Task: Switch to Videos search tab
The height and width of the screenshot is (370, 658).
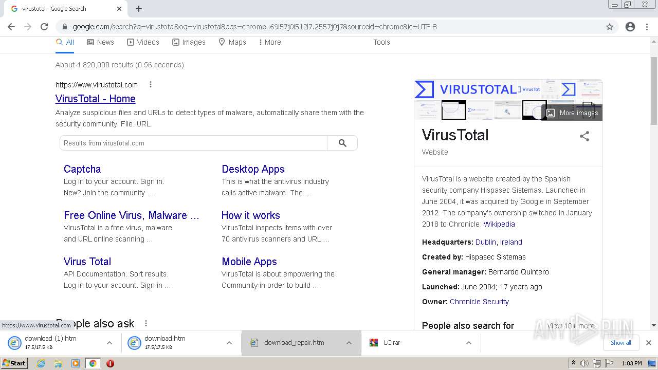Action: (143, 42)
